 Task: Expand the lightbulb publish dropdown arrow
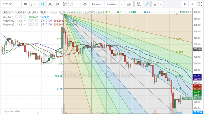pos(160,4)
